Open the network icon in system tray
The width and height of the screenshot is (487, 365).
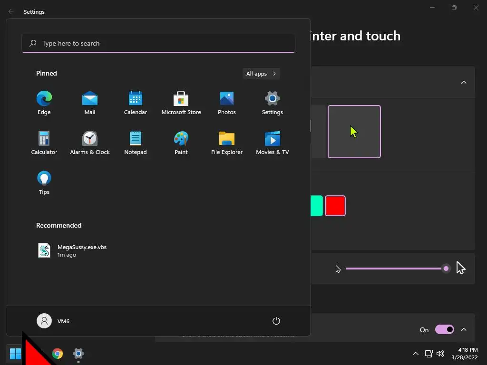[429, 354]
